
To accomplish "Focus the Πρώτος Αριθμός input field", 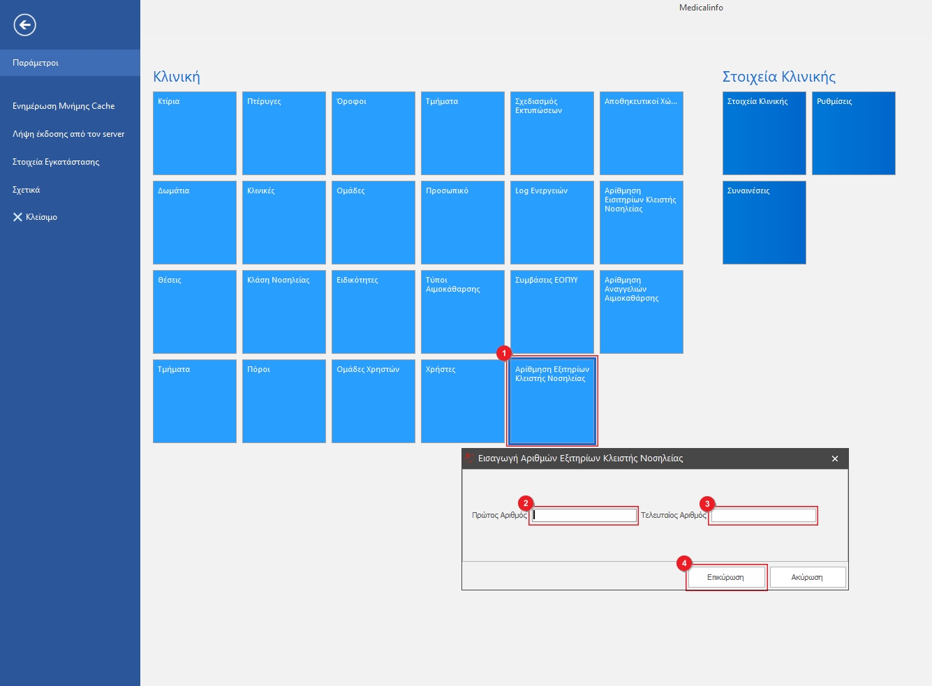I will pos(584,516).
